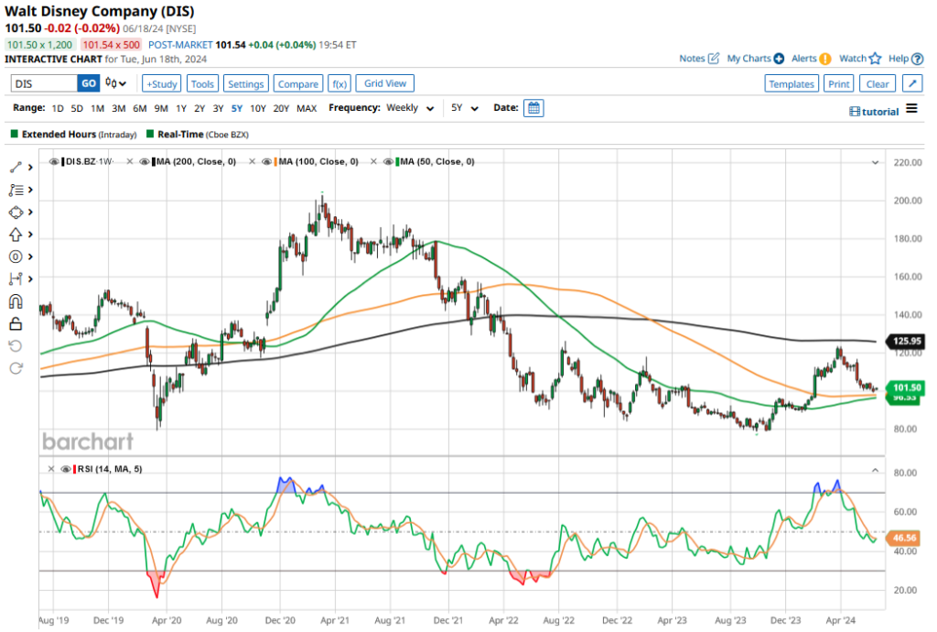Open the chart type bar-style dropdown

click(116, 83)
